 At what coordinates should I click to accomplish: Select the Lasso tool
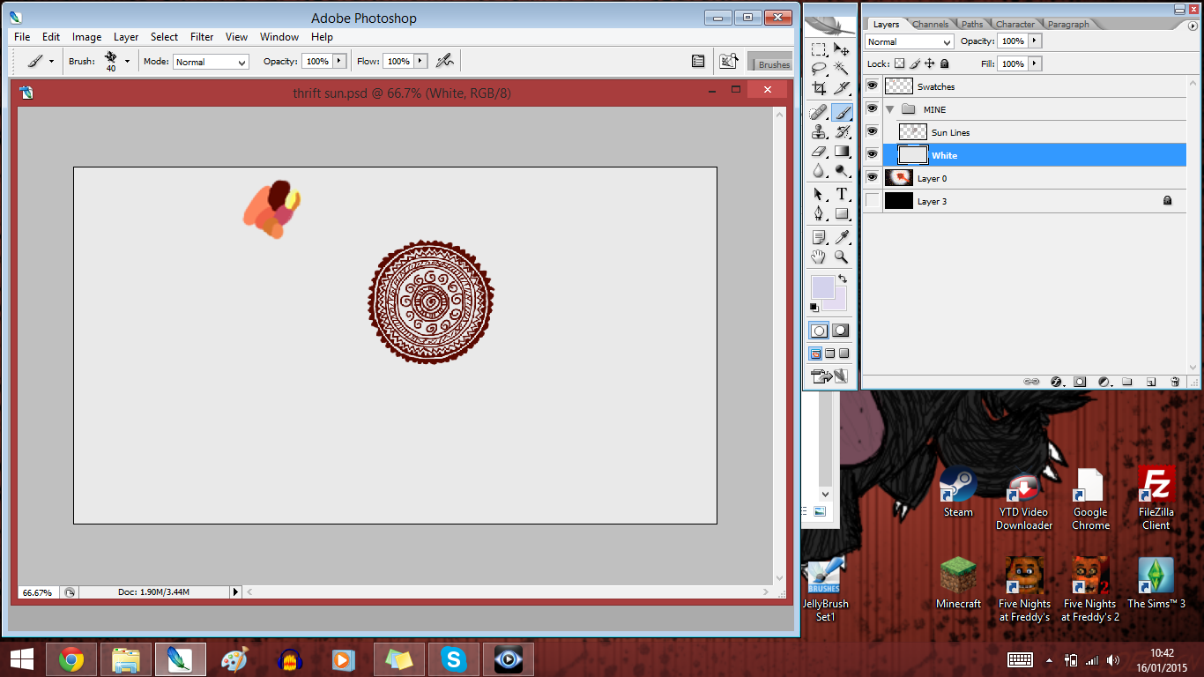818,69
